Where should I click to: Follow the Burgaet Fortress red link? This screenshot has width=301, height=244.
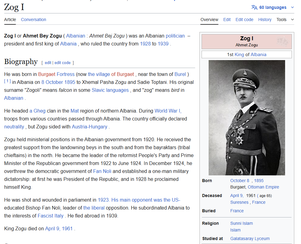56,74
